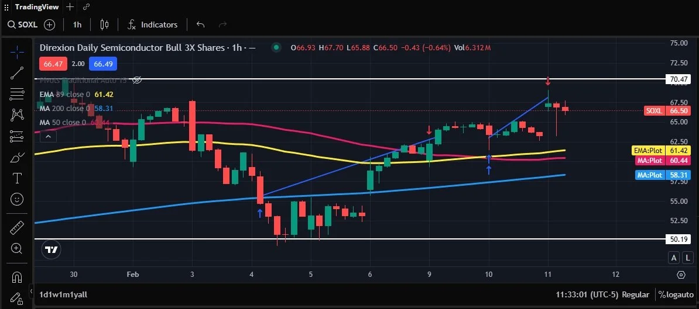Viewport: 699px width, 309px height.
Task: Click the red 66.47 sell price button
Action: click(x=53, y=64)
